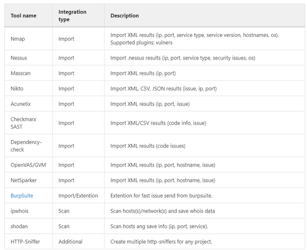
Task: Click 'Scan hosts ang save info' description
Action: coord(159,226)
